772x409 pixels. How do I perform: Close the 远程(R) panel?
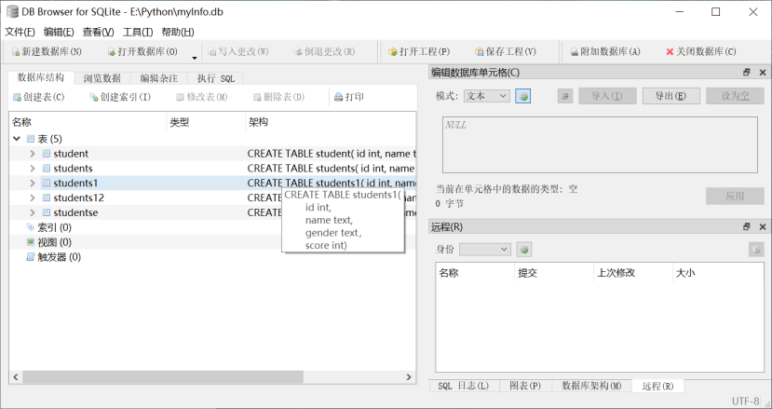[x=763, y=226]
